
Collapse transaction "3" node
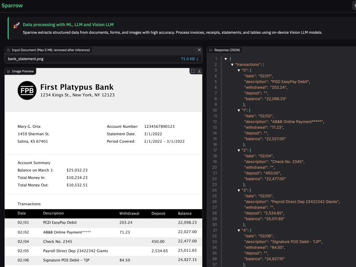pos(239,190)
